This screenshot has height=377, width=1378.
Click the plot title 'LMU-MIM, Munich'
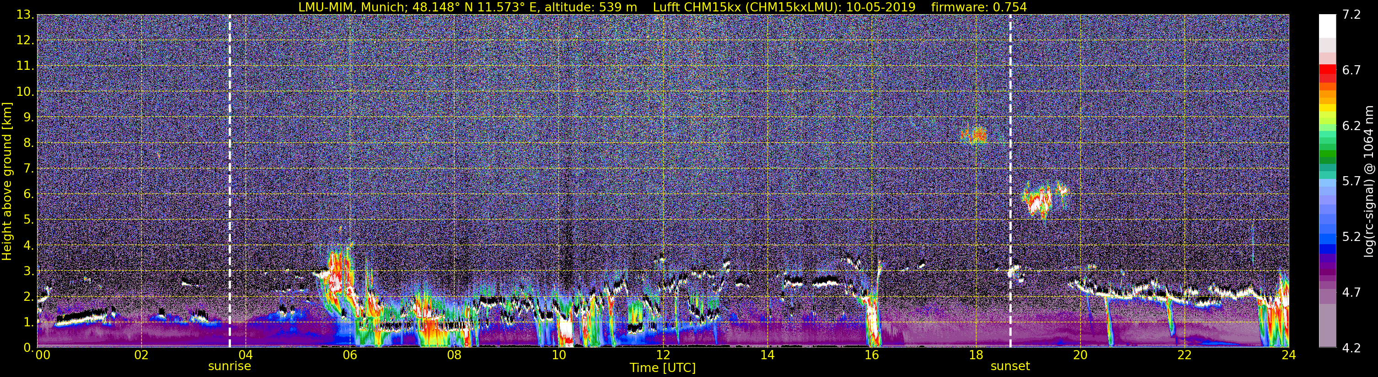point(354,7)
